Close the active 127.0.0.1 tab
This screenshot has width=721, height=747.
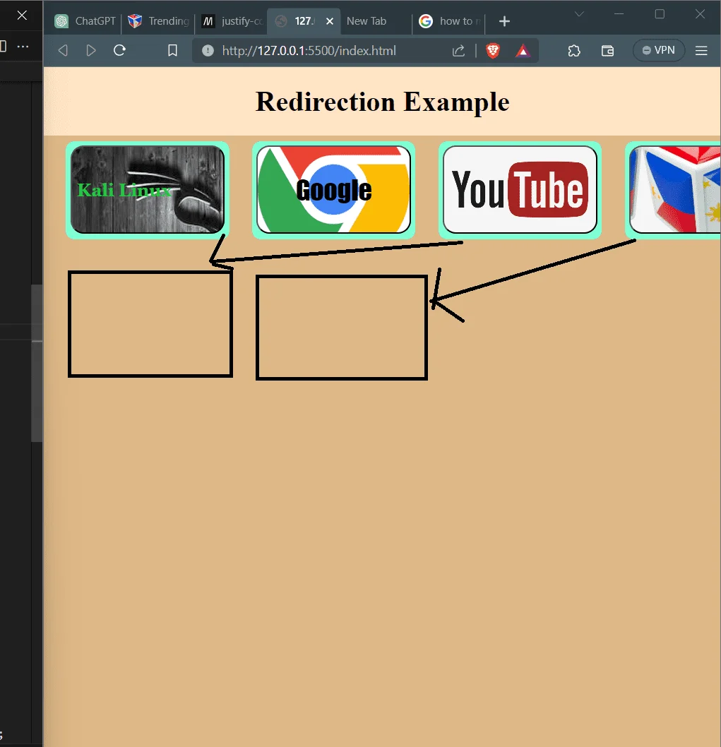coord(329,21)
